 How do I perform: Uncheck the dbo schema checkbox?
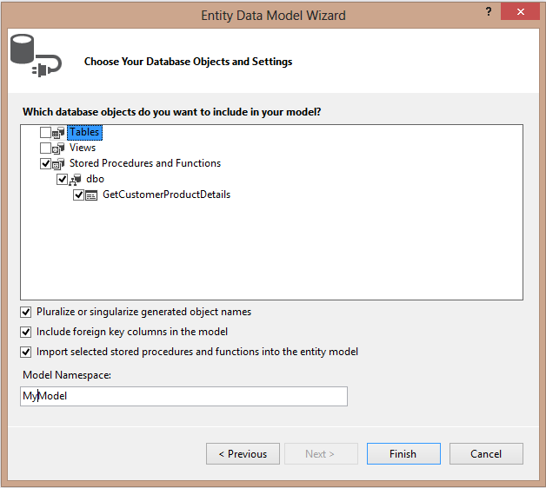62,180
